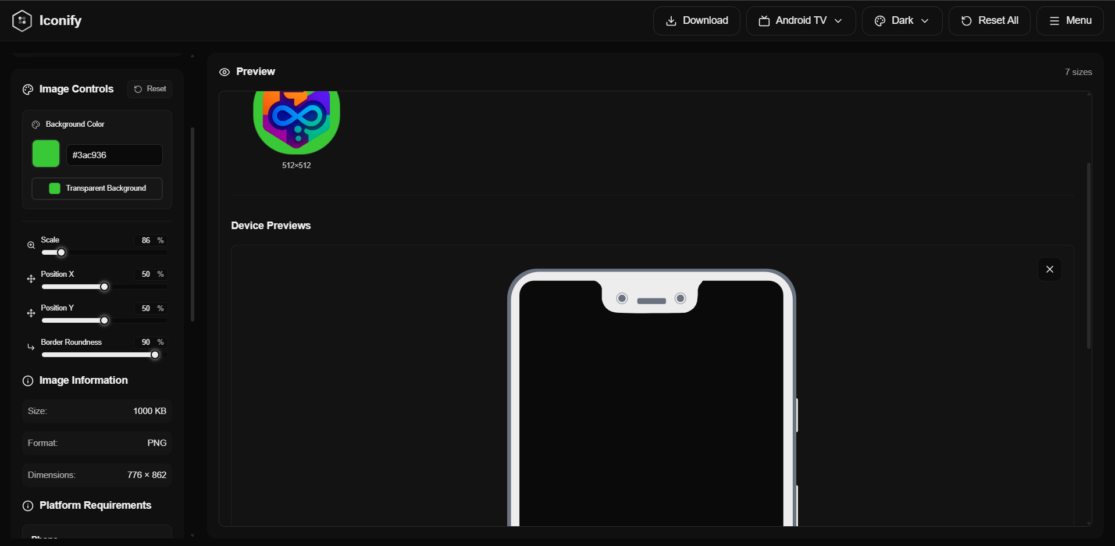Click the #3ac936 hex color input field
Screen dimensions: 1115x546
(x=114, y=155)
